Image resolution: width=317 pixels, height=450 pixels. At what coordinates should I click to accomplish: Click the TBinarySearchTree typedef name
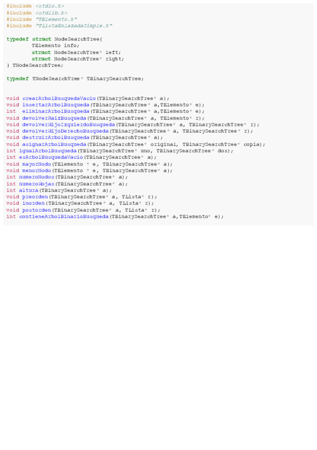pos(114,79)
